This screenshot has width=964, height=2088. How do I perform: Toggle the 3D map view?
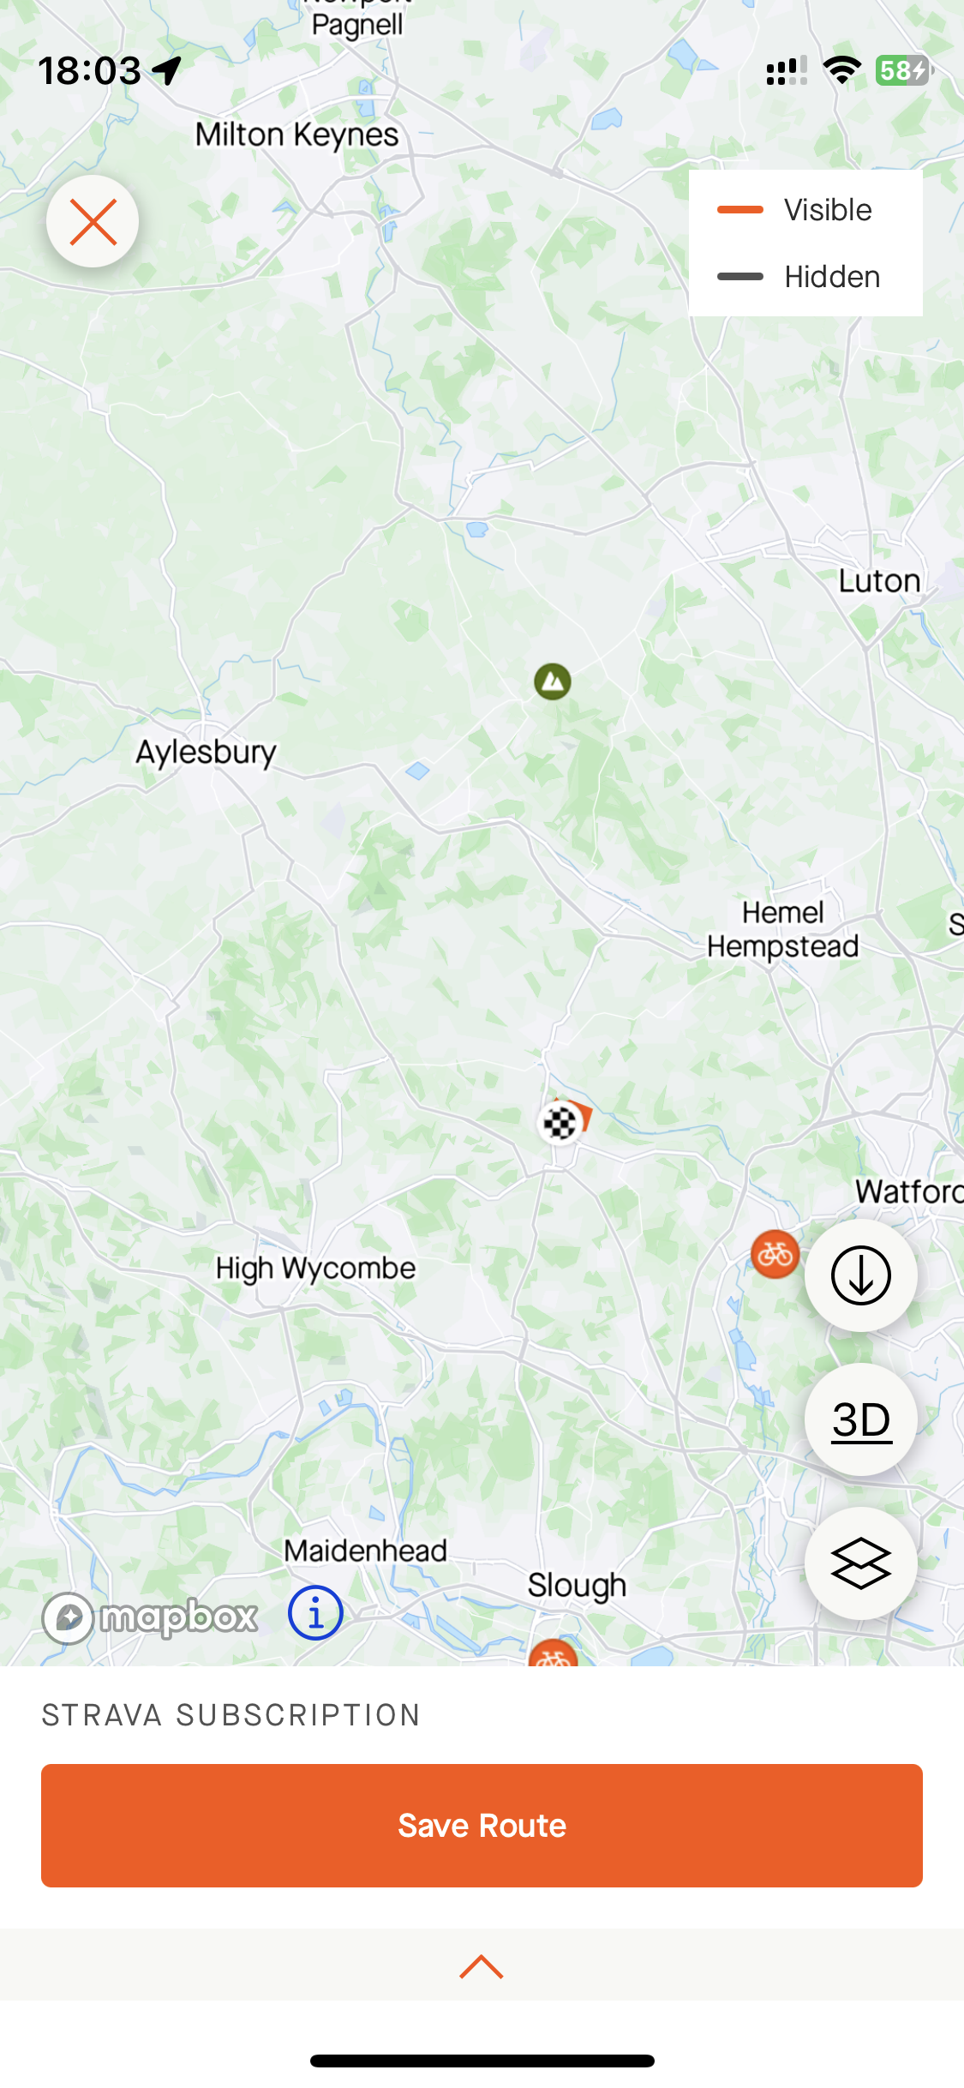[x=860, y=1419]
